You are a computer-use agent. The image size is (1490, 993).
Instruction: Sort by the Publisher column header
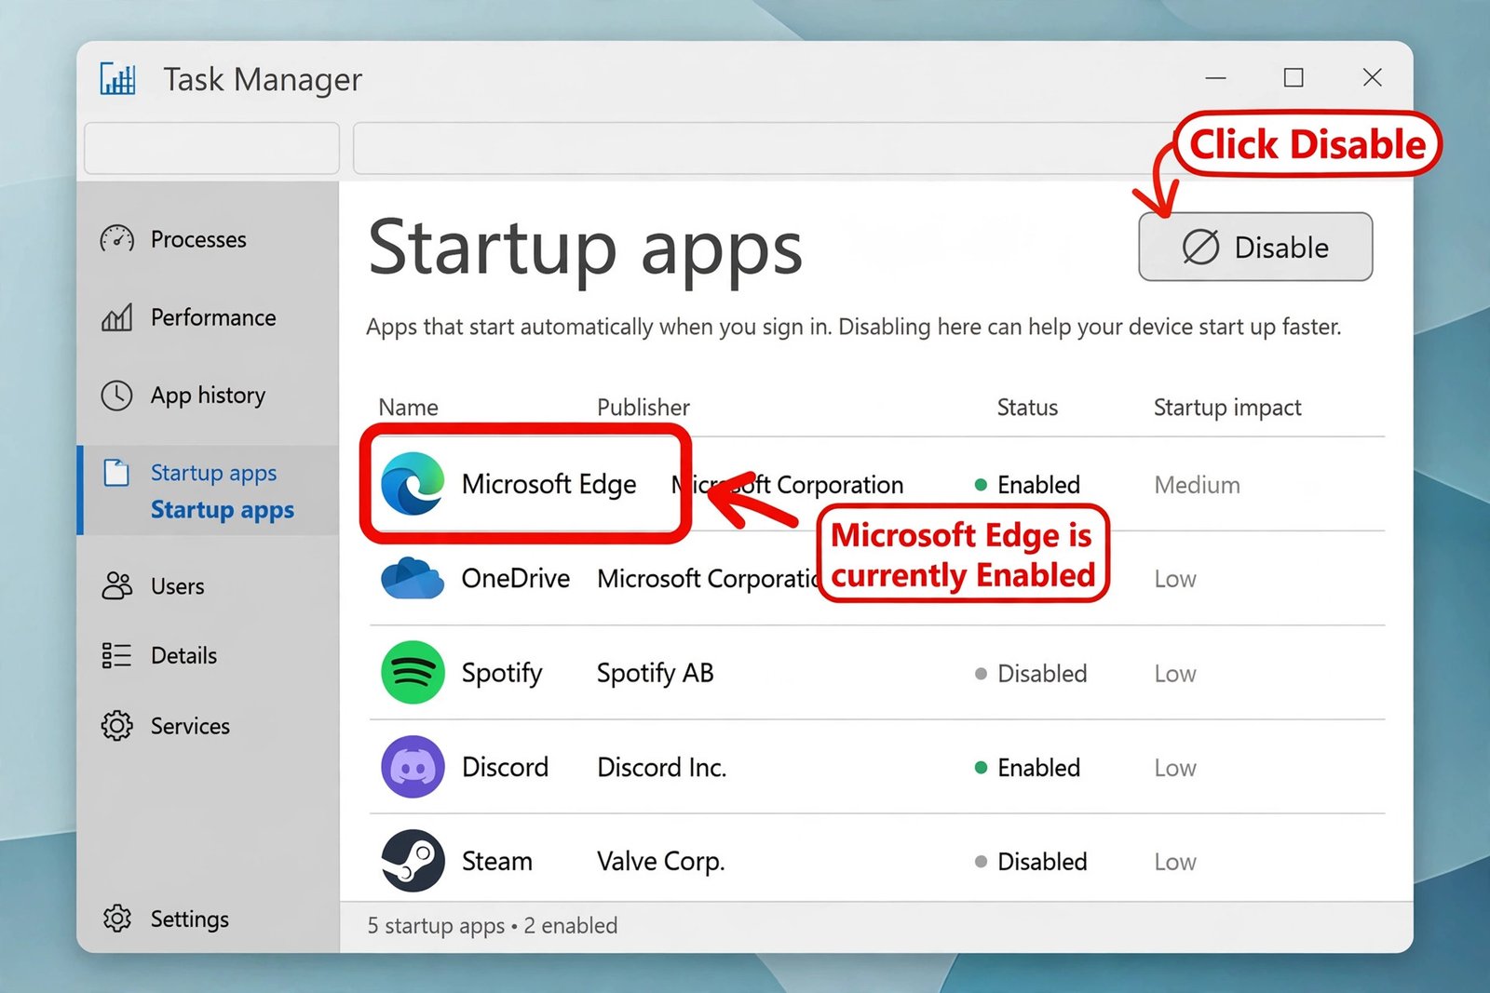[x=643, y=407]
